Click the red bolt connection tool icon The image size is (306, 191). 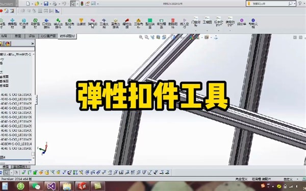(127, 23)
